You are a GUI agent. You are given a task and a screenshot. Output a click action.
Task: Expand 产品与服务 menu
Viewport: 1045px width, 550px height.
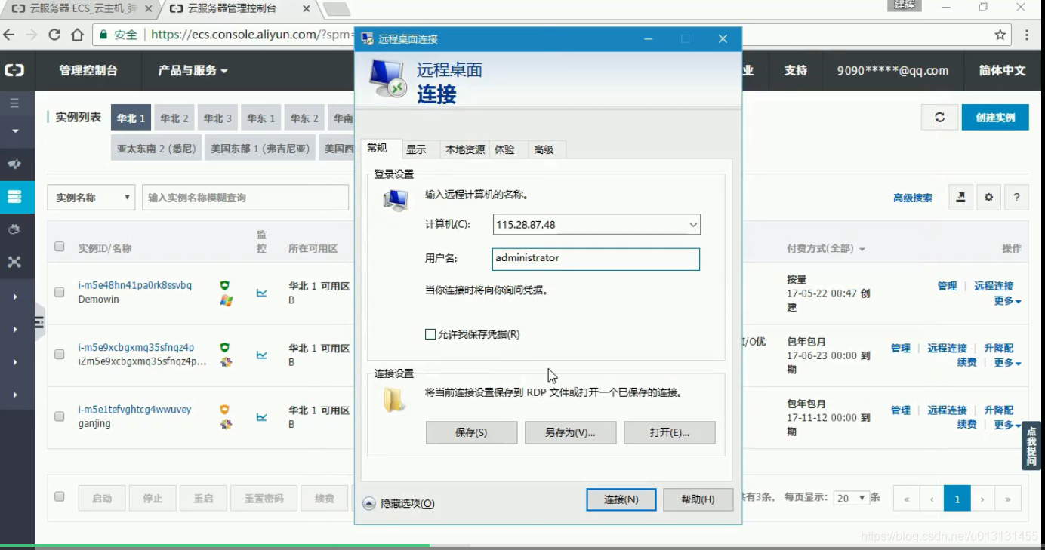(193, 70)
